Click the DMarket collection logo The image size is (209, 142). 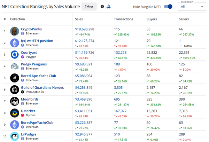point(15,113)
